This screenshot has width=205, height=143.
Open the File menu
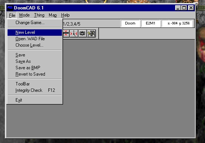coord(12,15)
